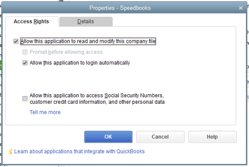Image resolution: width=249 pixels, height=167 pixels.
Task: Click the Properties - Speedbooks title bar
Action: point(120,8)
